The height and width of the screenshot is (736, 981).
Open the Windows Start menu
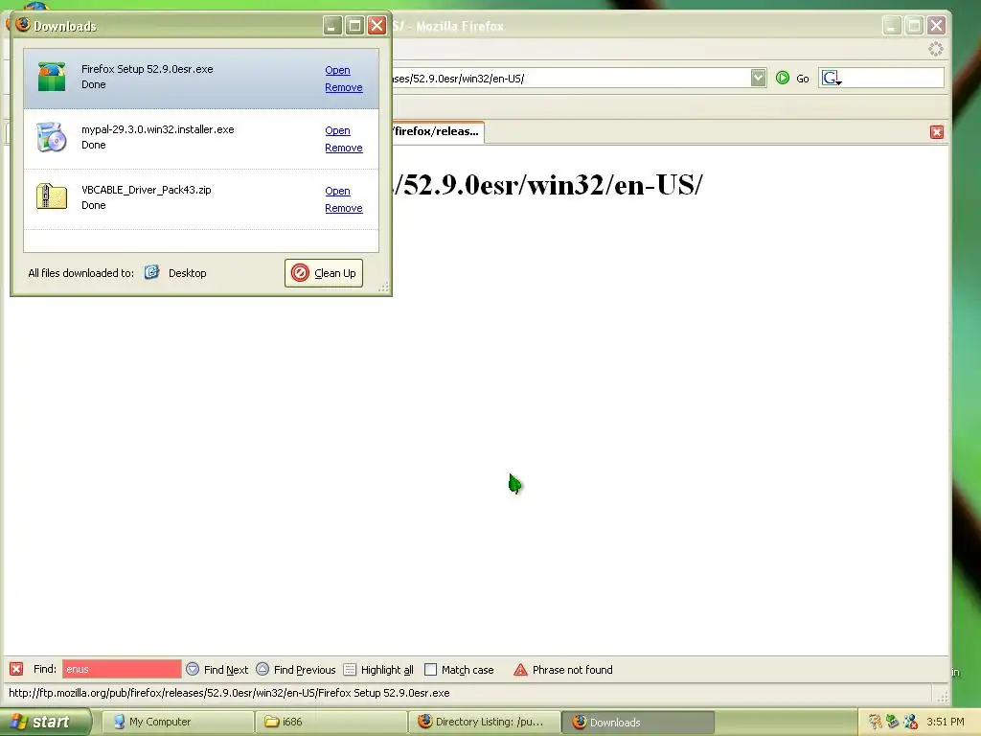[46, 722]
